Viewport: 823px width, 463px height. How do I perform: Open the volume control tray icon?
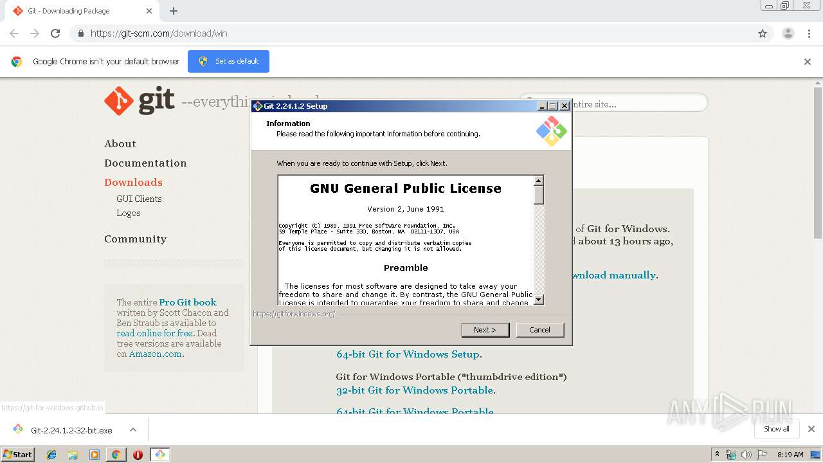click(x=746, y=455)
